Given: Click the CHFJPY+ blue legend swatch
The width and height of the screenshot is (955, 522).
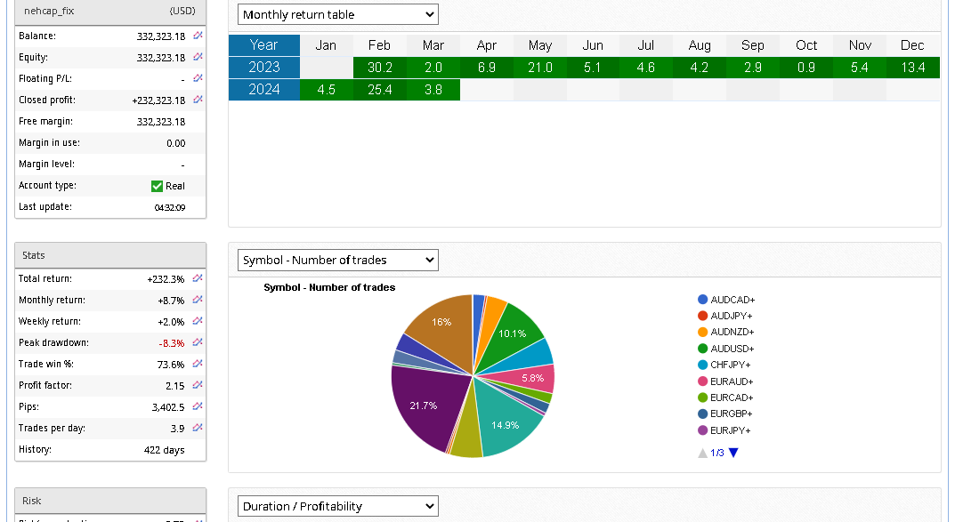Looking at the screenshot, I should pyautogui.click(x=703, y=365).
